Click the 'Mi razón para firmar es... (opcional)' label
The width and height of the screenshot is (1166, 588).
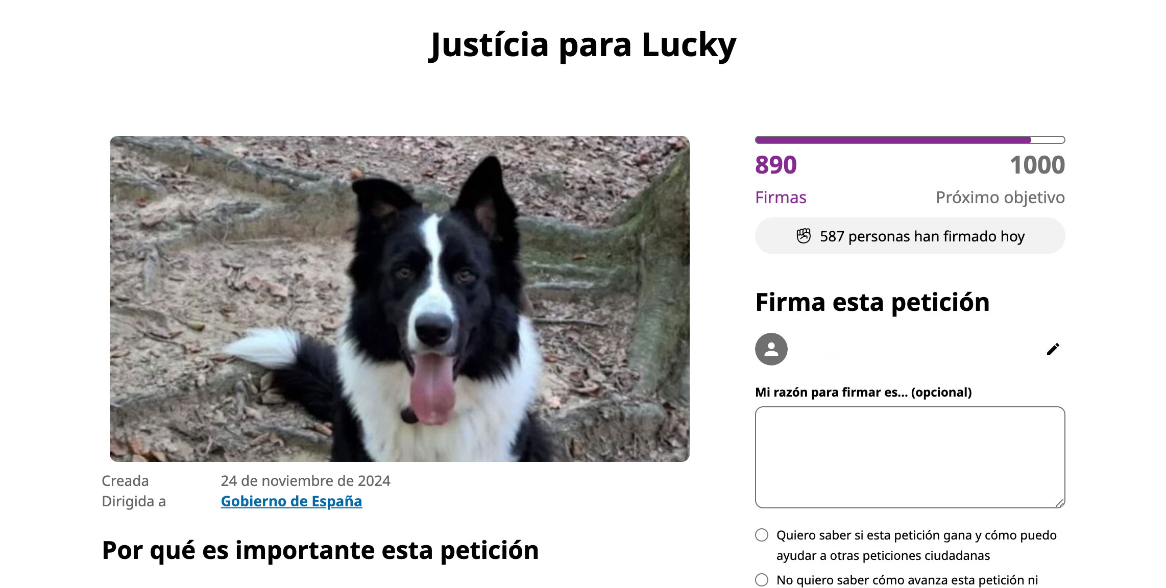click(863, 392)
